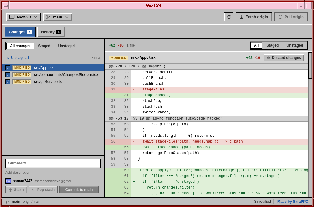This screenshot has height=207, width=314.
Task: Switch to the History tab
Action: click(51, 32)
